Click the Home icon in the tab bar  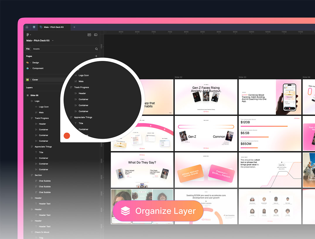click(x=27, y=27)
